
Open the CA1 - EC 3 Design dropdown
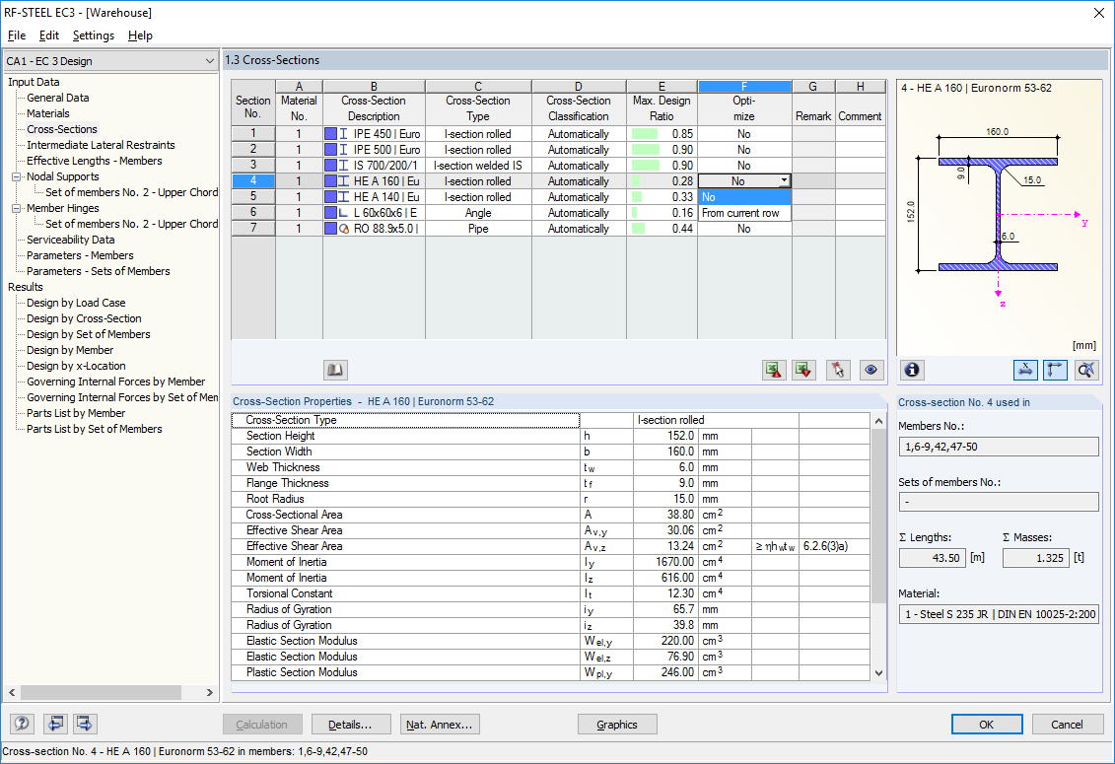[111, 61]
